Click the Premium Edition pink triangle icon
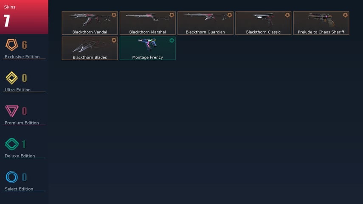Viewport: 363px width, 204px height. (x=11, y=111)
